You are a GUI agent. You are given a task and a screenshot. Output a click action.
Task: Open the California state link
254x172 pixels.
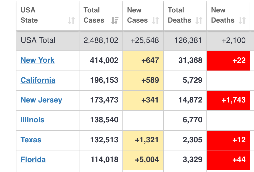38,80
